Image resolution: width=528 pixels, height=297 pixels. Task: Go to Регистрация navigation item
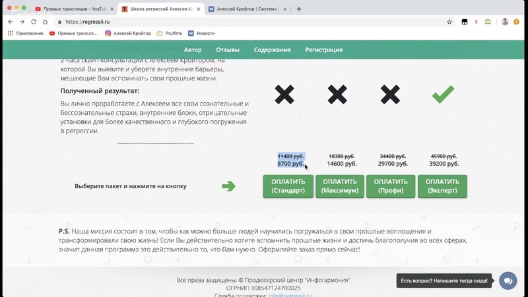(x=323, y=49)
